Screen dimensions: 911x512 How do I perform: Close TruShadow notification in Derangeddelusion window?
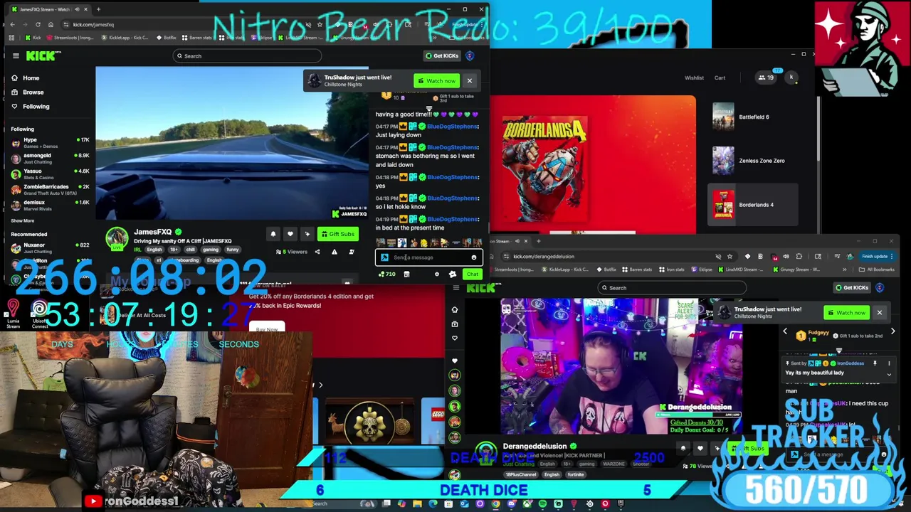879,313
